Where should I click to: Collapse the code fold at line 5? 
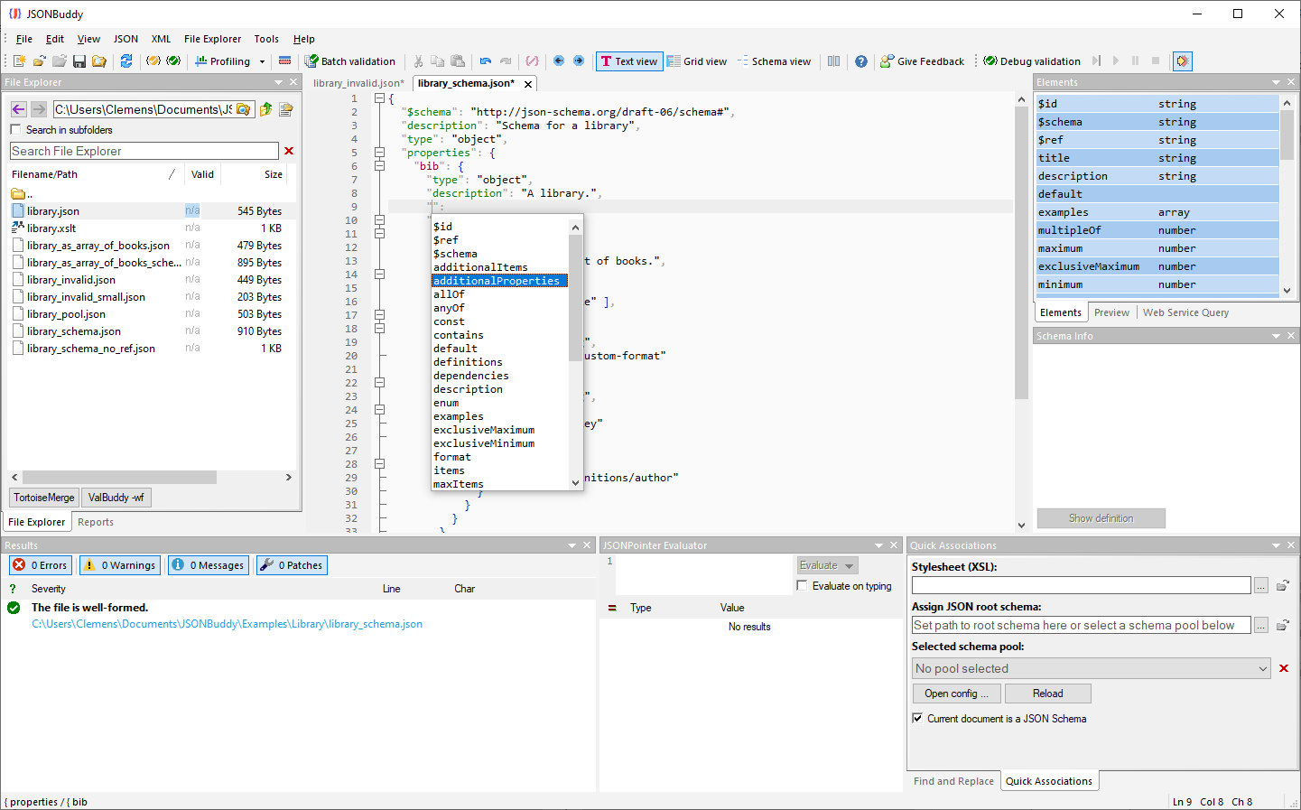380,153
